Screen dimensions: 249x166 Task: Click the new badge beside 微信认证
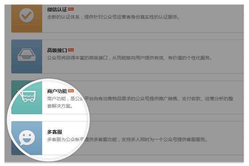pos(71,9)
